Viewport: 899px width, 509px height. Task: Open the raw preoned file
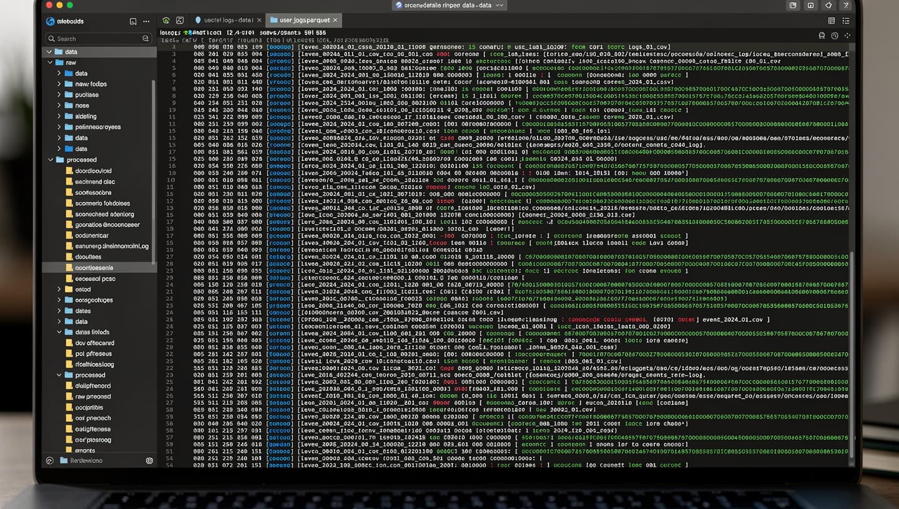(x=92, y=397)
